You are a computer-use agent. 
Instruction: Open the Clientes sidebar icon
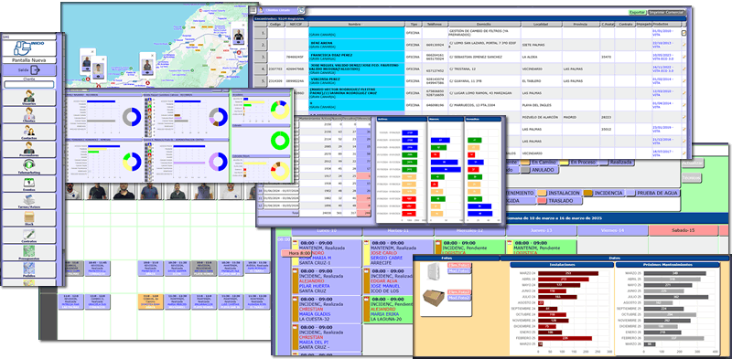pos(29,115)
